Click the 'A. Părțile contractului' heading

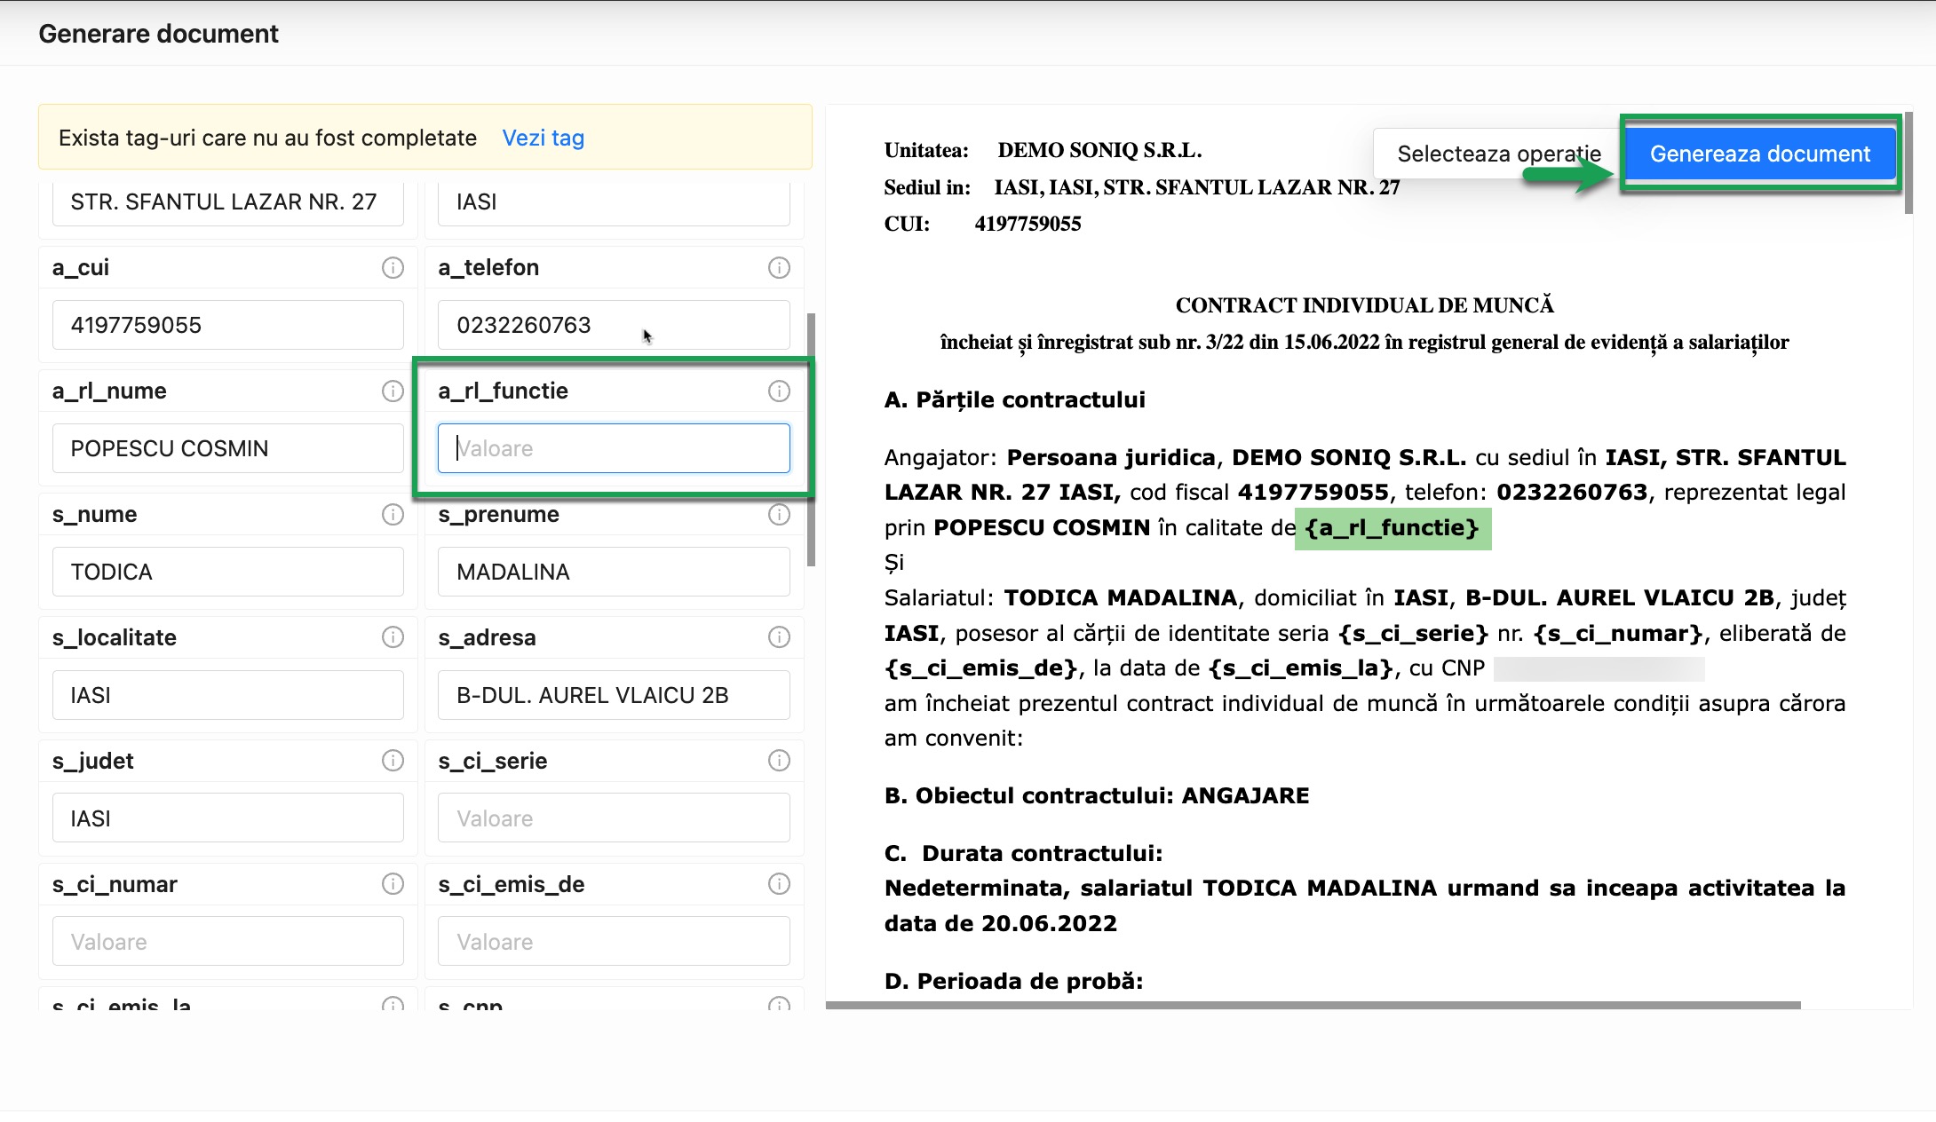[x=1015, y=399]
